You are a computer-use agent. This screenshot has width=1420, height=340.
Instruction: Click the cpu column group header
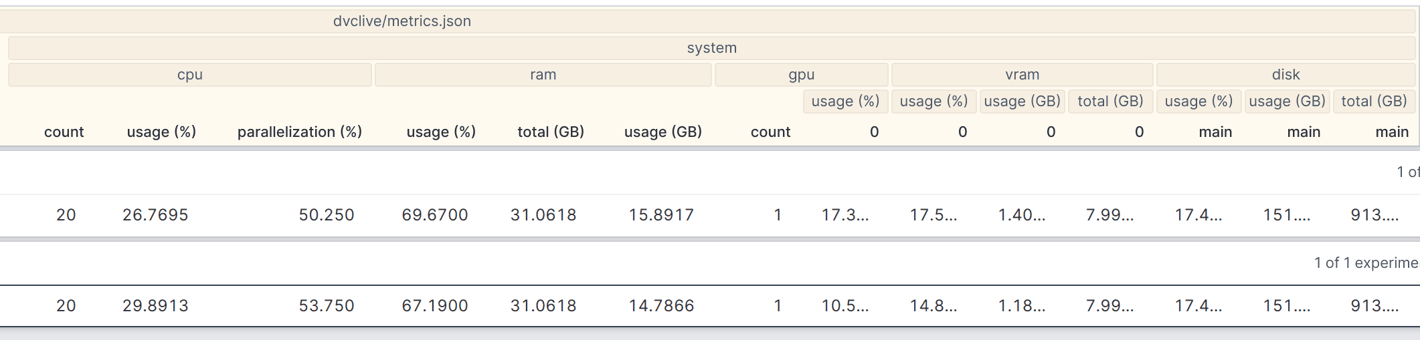190,75
